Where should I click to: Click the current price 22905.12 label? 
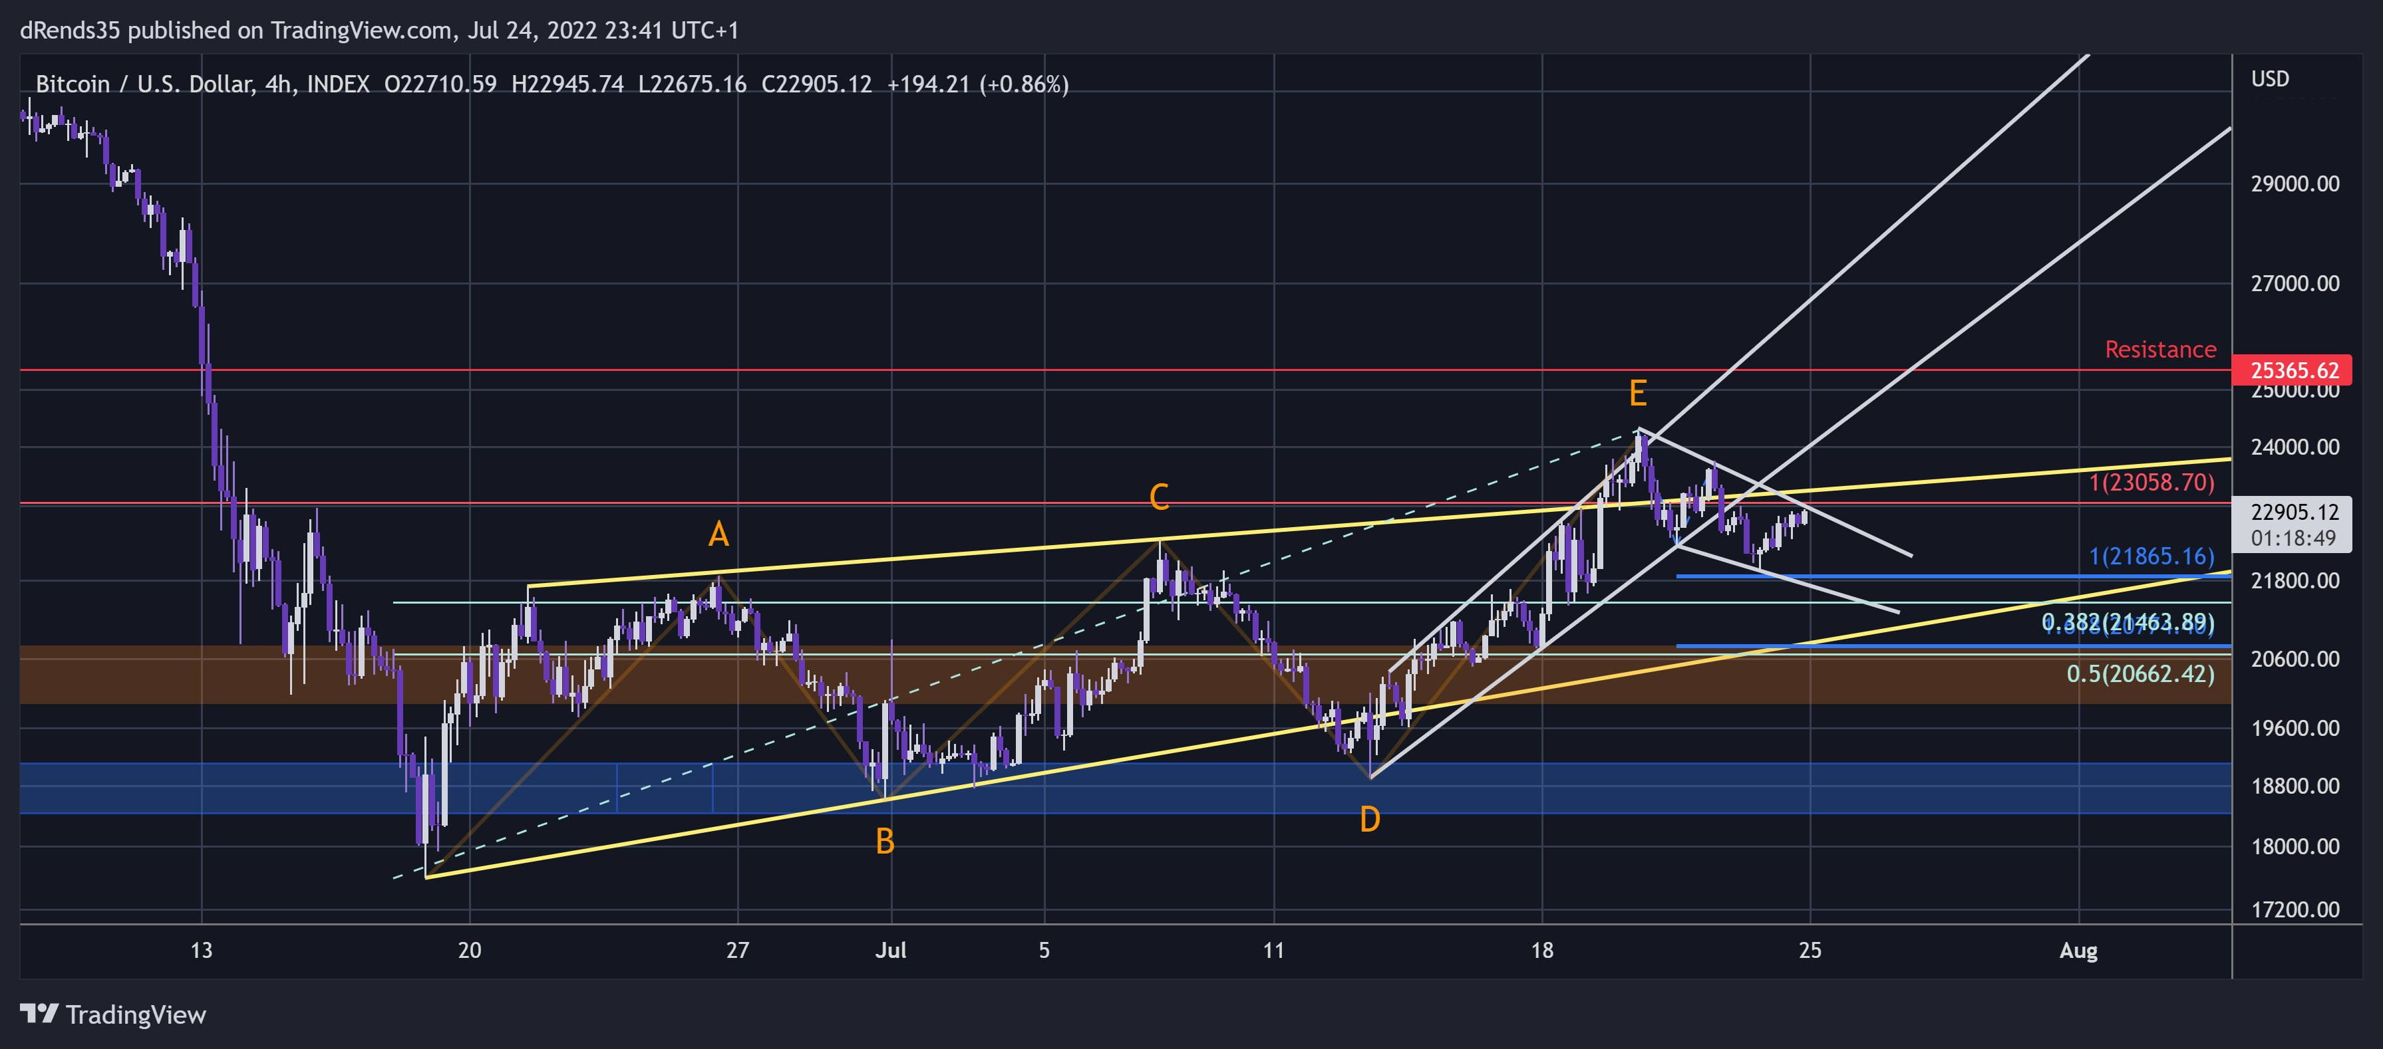coord(2295,512)
